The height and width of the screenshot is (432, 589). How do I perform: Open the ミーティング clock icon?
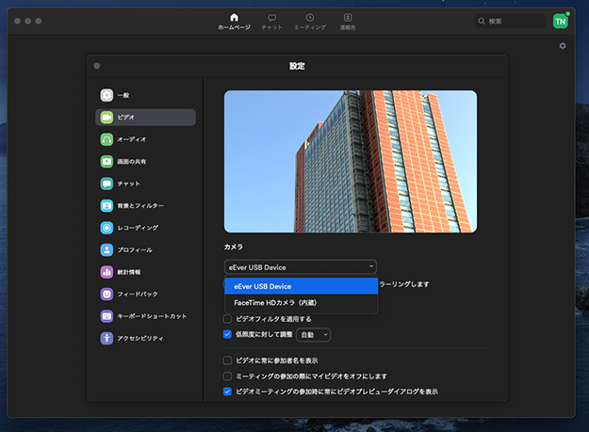point(310,18)
